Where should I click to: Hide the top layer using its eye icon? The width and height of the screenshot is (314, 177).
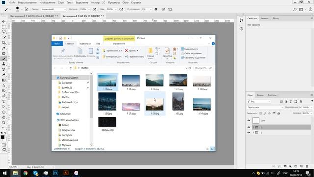click(x=249, y=120)
